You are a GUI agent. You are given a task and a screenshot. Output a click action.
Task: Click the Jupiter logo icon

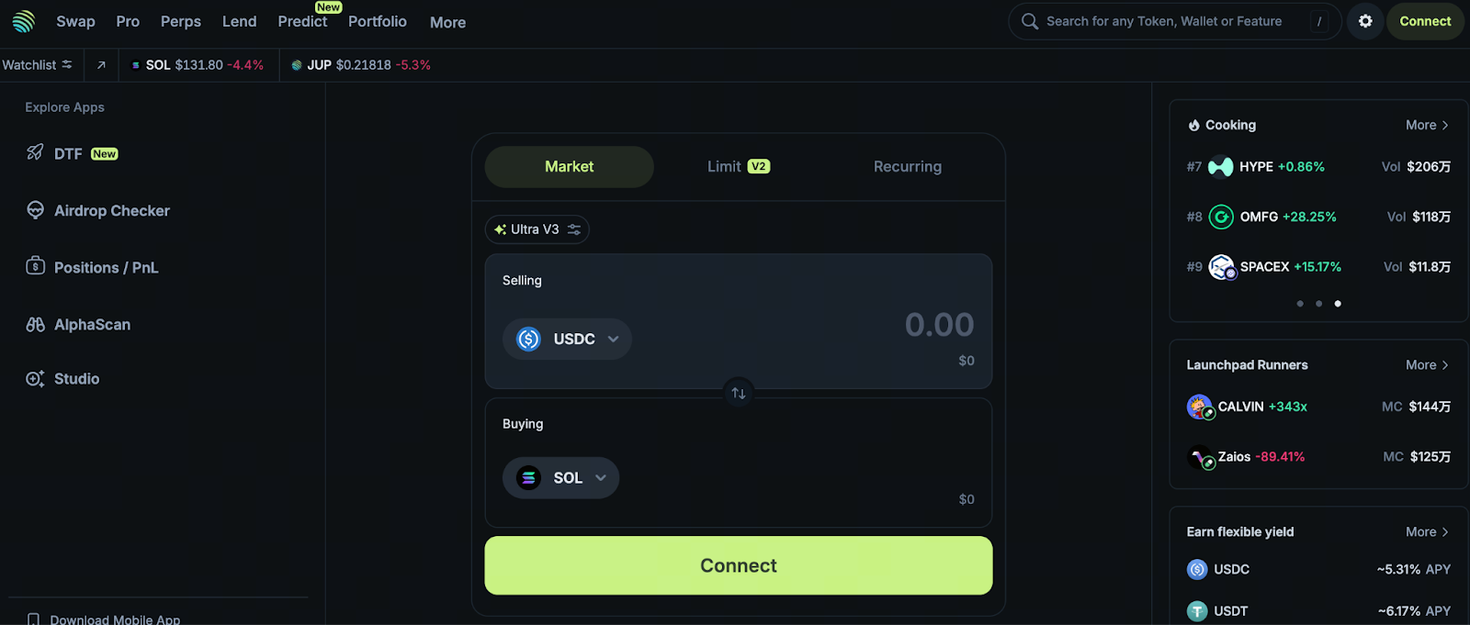(24, 21)
